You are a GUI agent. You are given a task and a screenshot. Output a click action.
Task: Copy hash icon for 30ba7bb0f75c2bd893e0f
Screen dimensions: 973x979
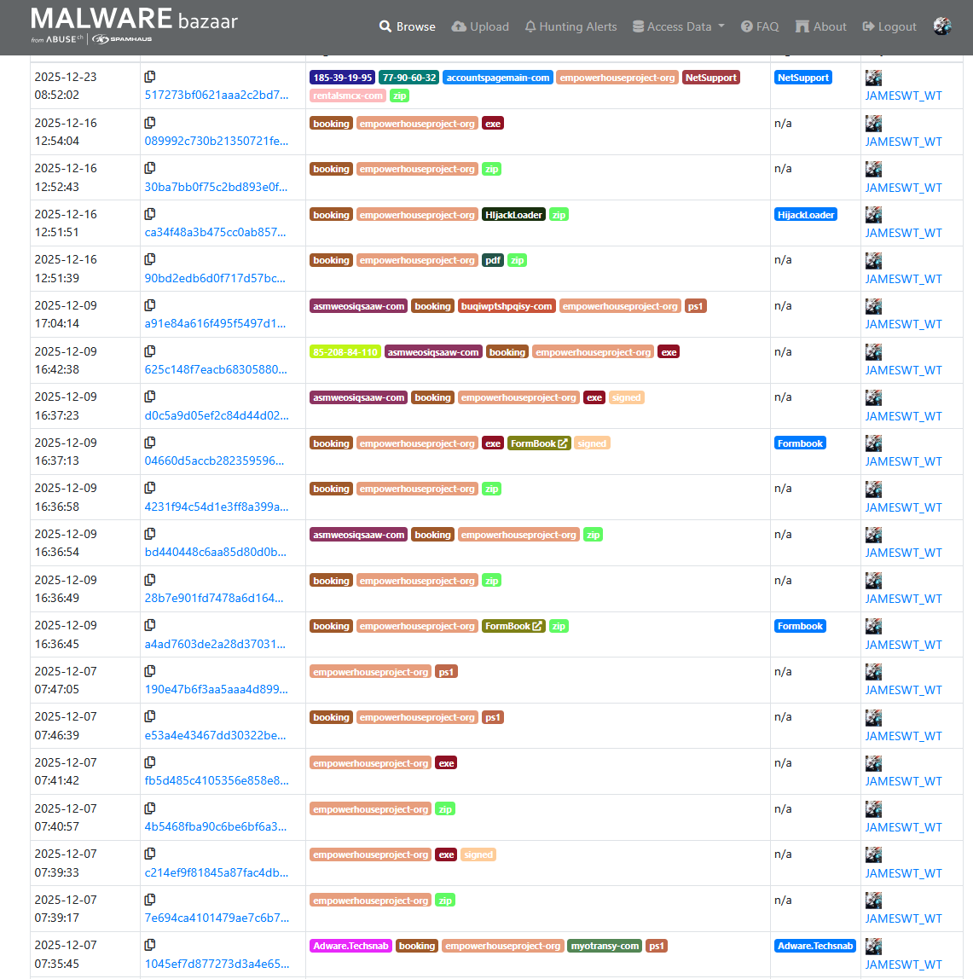click(x=150, y=168)
